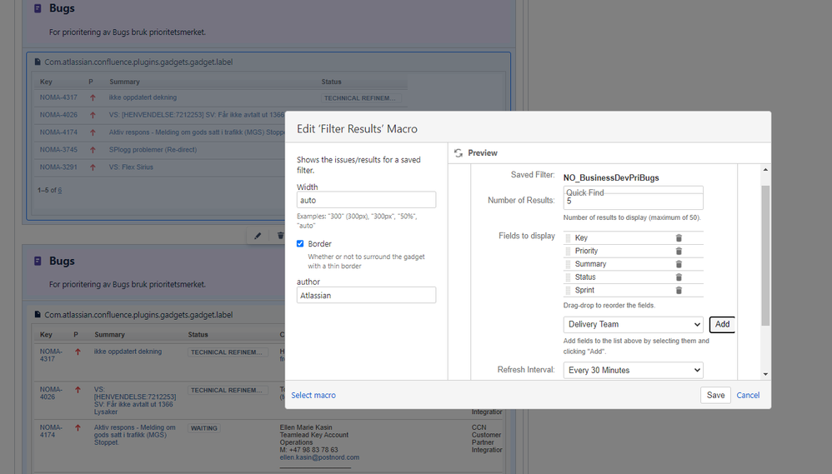
Task: Click the author input field
Action: click(366, 296)
